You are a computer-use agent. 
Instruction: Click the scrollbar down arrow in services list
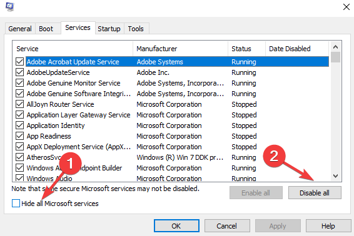coord(335,176)
